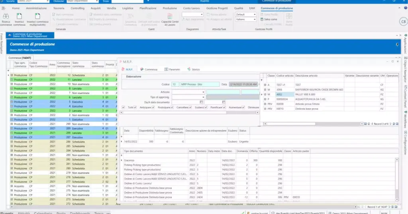Click next record arrow beside Record 1 of 14247
The height and width of the screenshot is (214, 408).
[390, 207]
